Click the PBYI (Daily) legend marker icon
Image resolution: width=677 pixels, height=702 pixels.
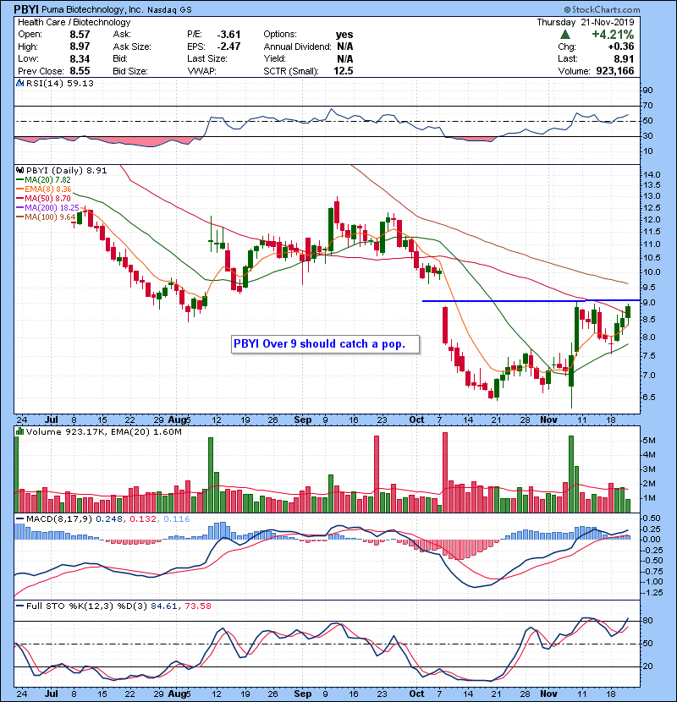pyautogui.click(x=19, y=170)
